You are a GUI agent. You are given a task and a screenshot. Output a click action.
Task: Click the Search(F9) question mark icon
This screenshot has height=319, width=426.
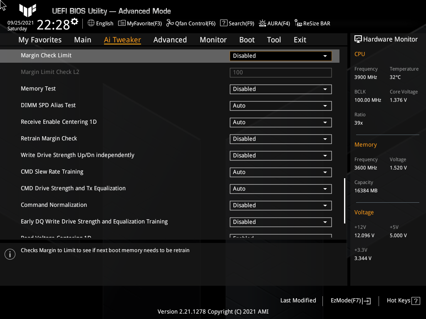point(223,23)
